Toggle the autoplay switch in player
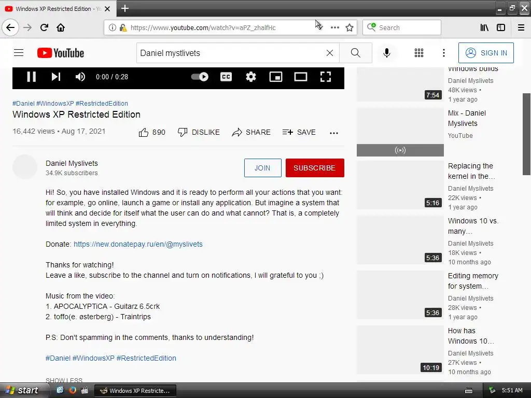 click(x=200, y=77)
